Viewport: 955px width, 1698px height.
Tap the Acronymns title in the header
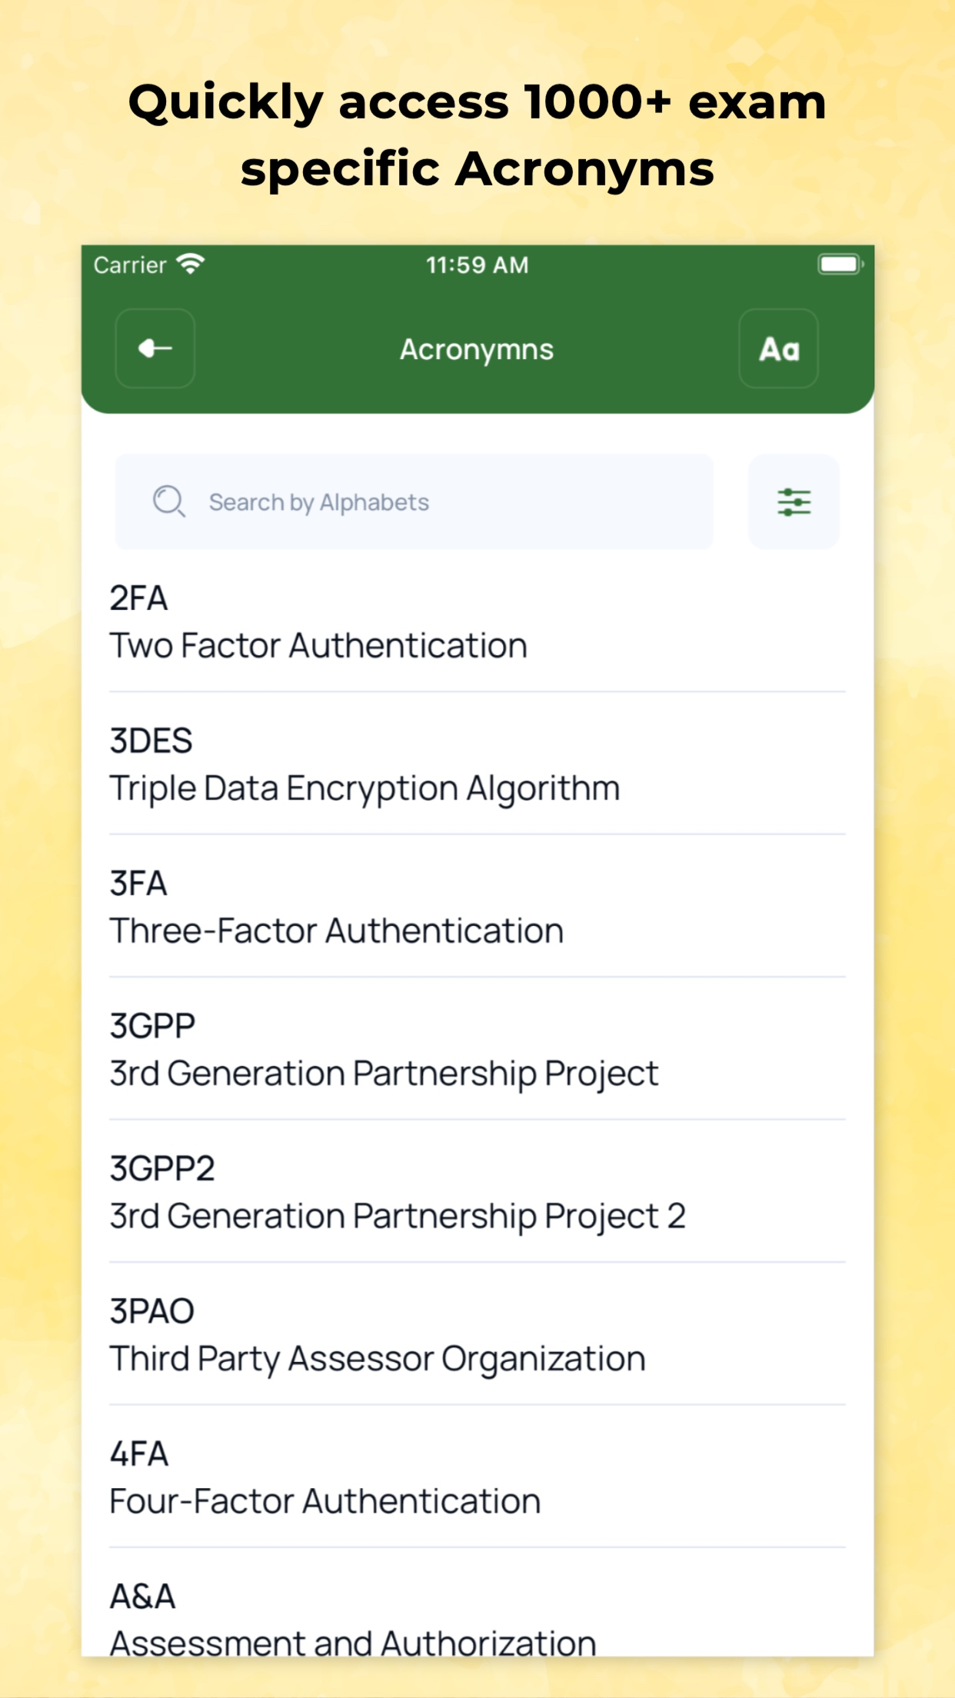(x=477, y=348)
